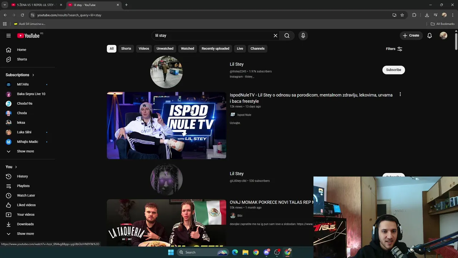Select the Unwatched filter chip
458x258 pixels.
pos(165,48)
